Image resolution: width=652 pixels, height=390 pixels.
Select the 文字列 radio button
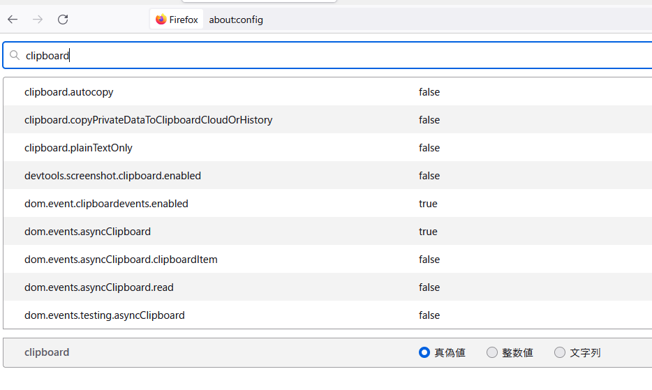click(560, 352)
